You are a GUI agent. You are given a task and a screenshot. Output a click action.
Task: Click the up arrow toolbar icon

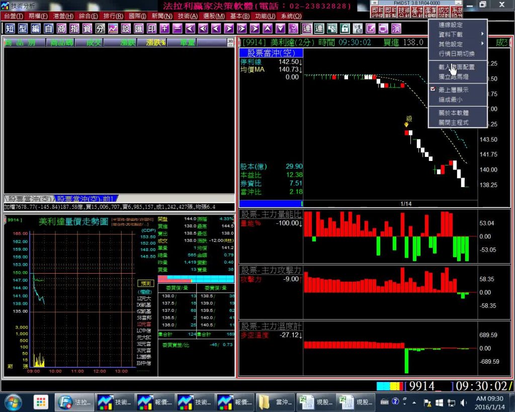pyautogui.click(x=268, y=29)
